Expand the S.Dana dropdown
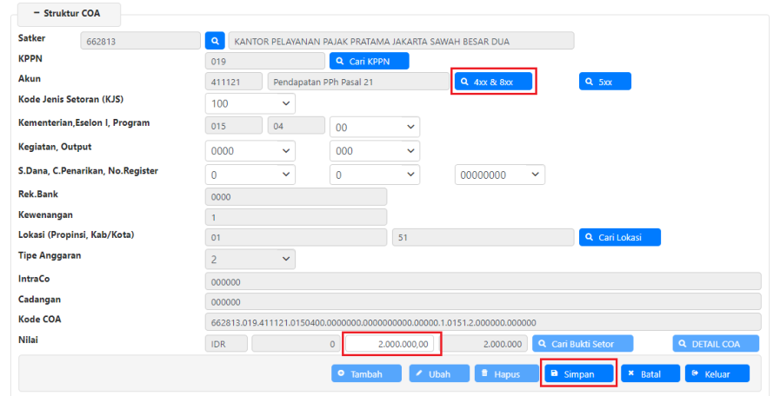 (250, 174)
